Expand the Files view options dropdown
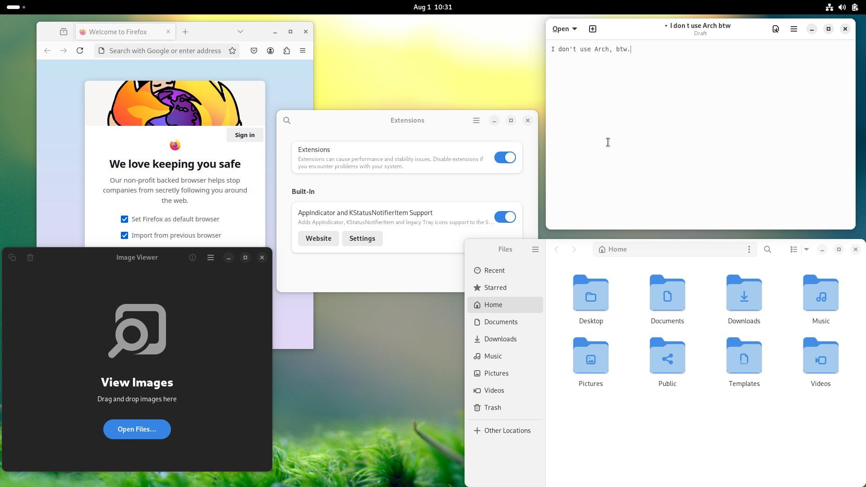Screen dimensions: 866x487 coord(806,249)
